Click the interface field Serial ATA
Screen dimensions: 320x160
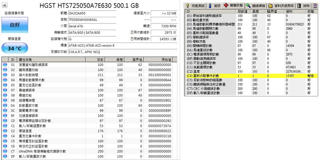92,26
